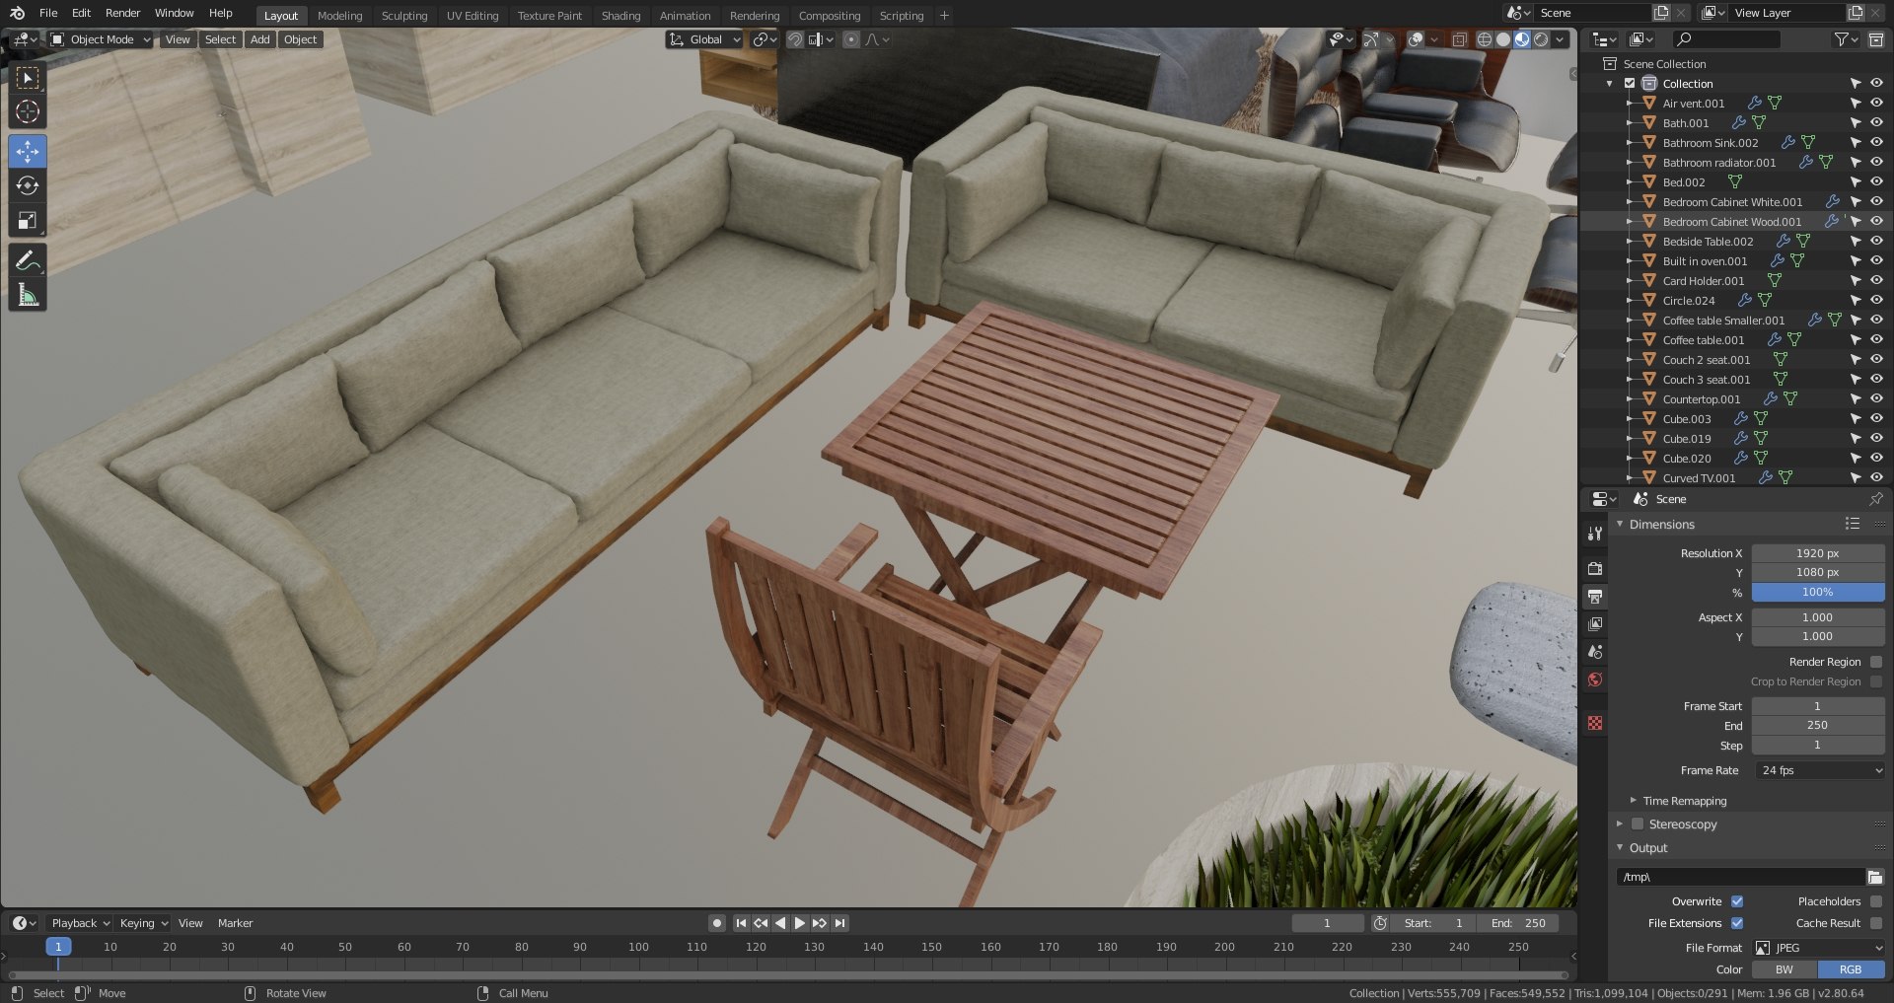Open the Object Mode dropdown
The image size is (1894, 1003).
101,39
